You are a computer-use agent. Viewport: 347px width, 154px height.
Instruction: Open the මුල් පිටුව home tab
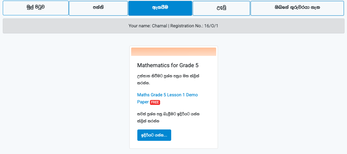click(x=36, y=8)
